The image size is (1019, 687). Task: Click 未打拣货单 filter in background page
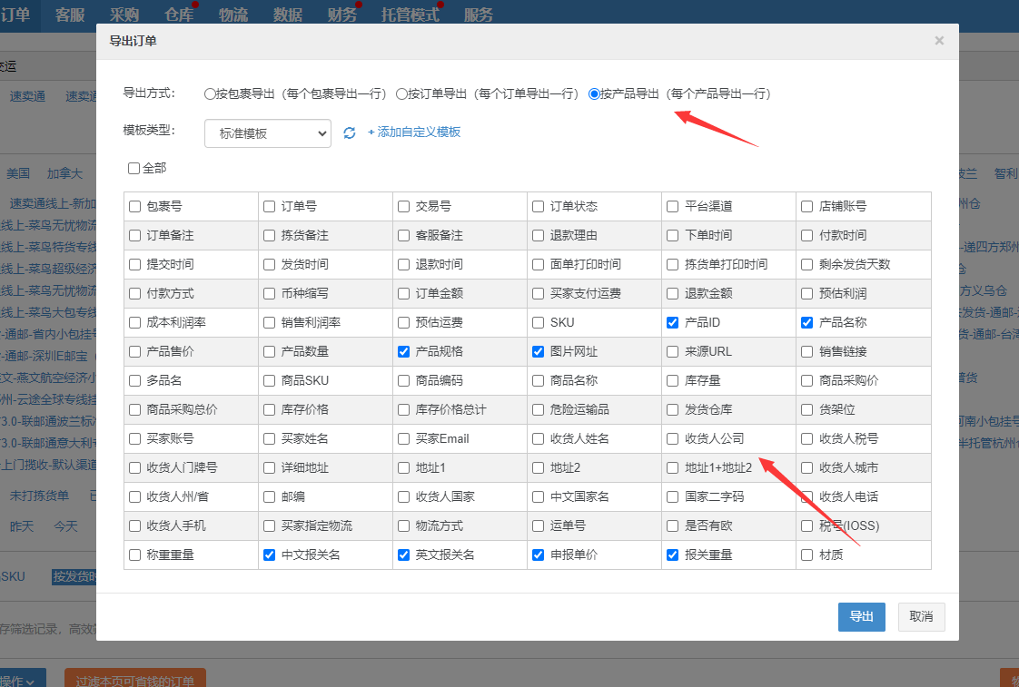point(39,496)
